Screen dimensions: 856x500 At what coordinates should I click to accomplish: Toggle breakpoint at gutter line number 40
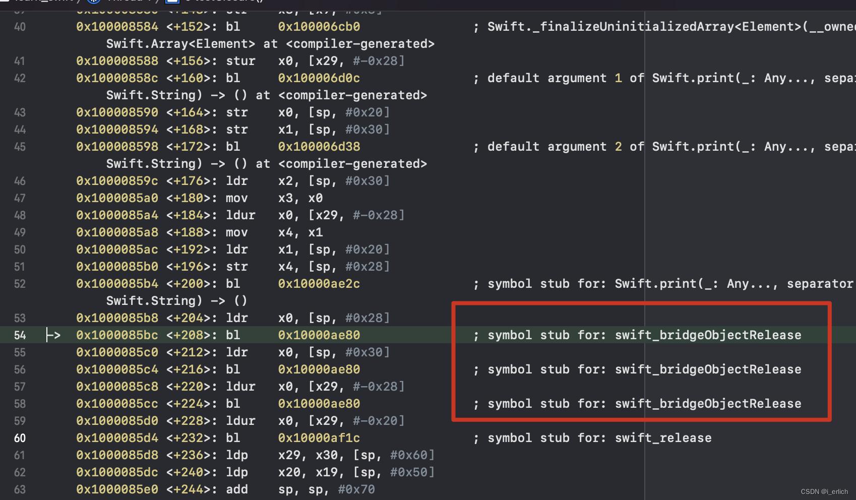tap(20, 27)
